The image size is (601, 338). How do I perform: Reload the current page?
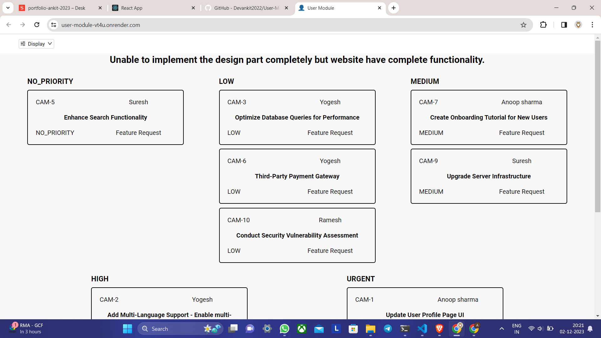click(x=37, y=25)
